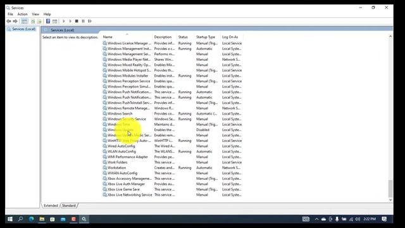Select the Windows License Manager service
This screenshot has width=405, height=228.
pos(172,43)
